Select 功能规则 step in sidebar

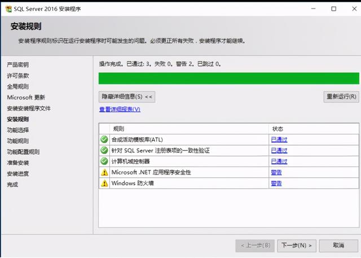(x=17, y=141)
